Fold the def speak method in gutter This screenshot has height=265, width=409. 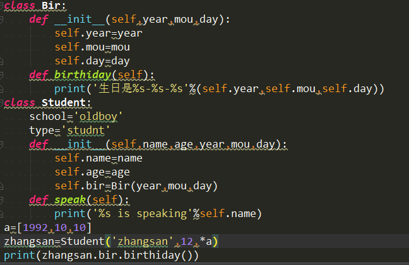tap(1, 200)
